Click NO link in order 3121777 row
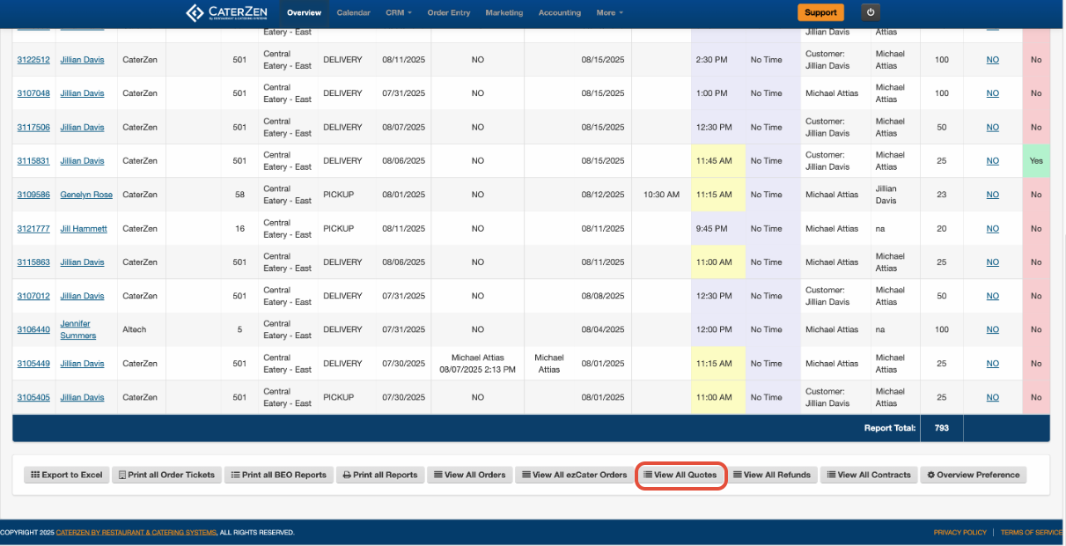1066x546 pixels. (x=992, y=228)
